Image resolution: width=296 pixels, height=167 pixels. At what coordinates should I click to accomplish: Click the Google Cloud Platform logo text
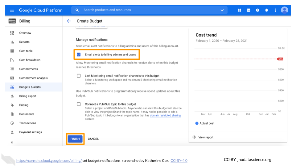[x=41, y=10]
